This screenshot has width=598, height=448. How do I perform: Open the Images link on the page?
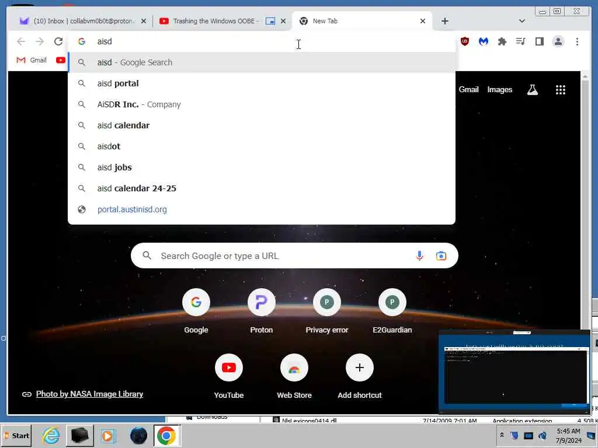(500, 89)
